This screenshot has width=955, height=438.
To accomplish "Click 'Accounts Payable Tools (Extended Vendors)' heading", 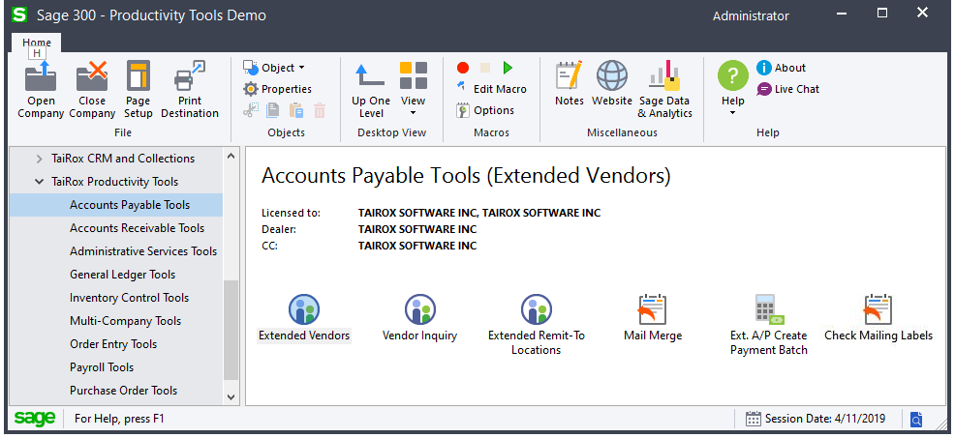I will coord(466,176).
